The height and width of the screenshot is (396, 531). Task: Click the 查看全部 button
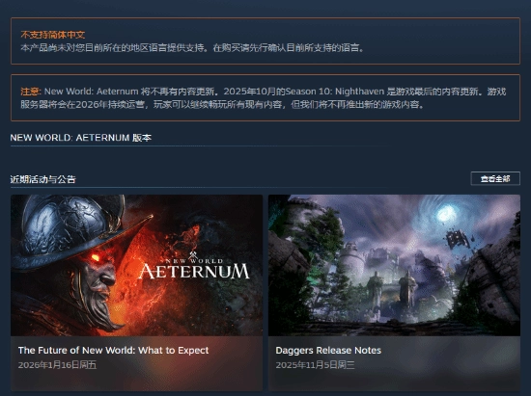click(x=495, y=178)
